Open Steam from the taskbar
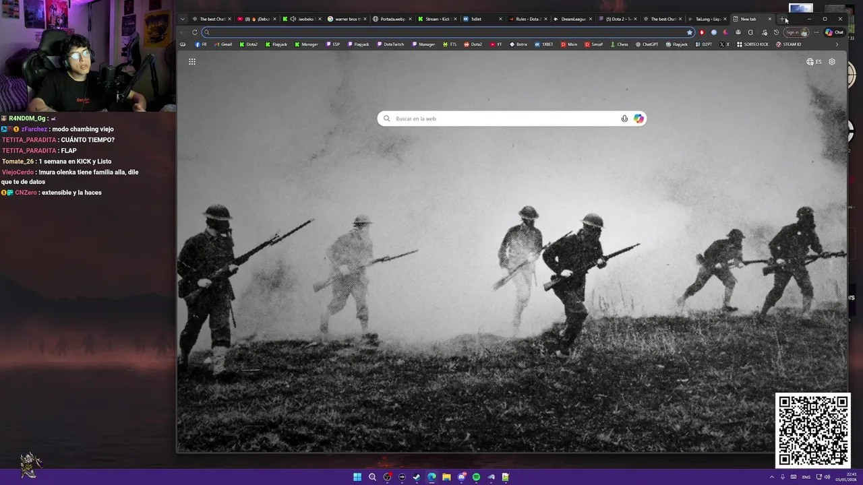Screen dimensions: 863x485 [x=417, y=477]
